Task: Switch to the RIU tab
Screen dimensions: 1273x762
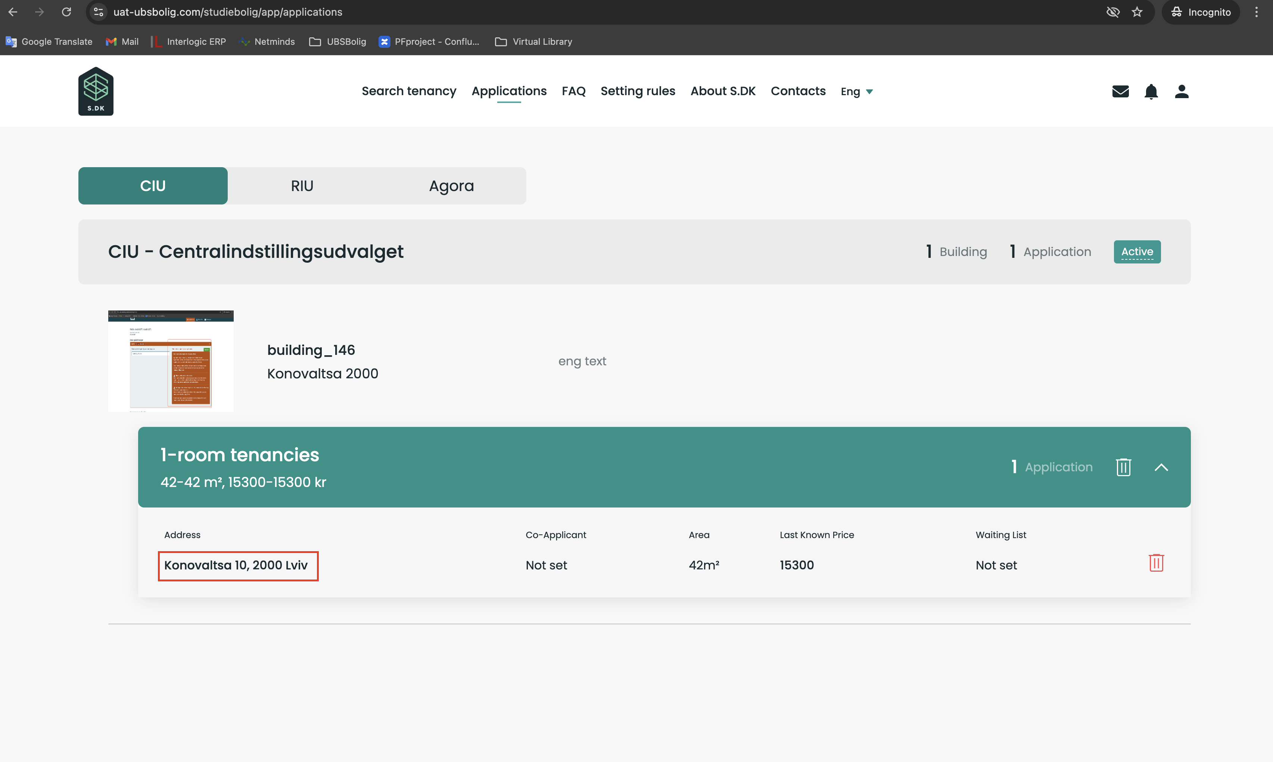Action: 302,185
